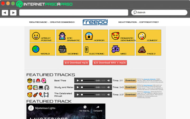Screen dimensions: 190x119
Task: Play the Study and Relax track
Action: [78, 87]
